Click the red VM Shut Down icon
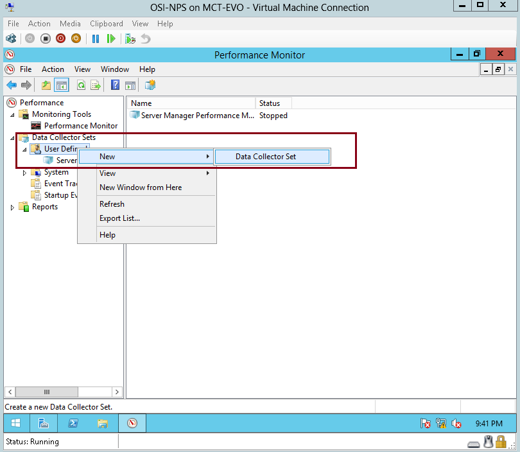 coord(61,39)
